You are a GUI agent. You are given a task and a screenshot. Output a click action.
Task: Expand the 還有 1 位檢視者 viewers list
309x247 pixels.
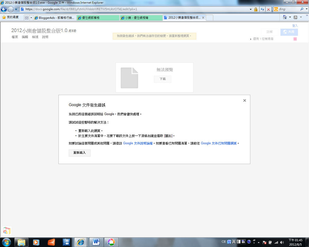click(x=262, y=39)
